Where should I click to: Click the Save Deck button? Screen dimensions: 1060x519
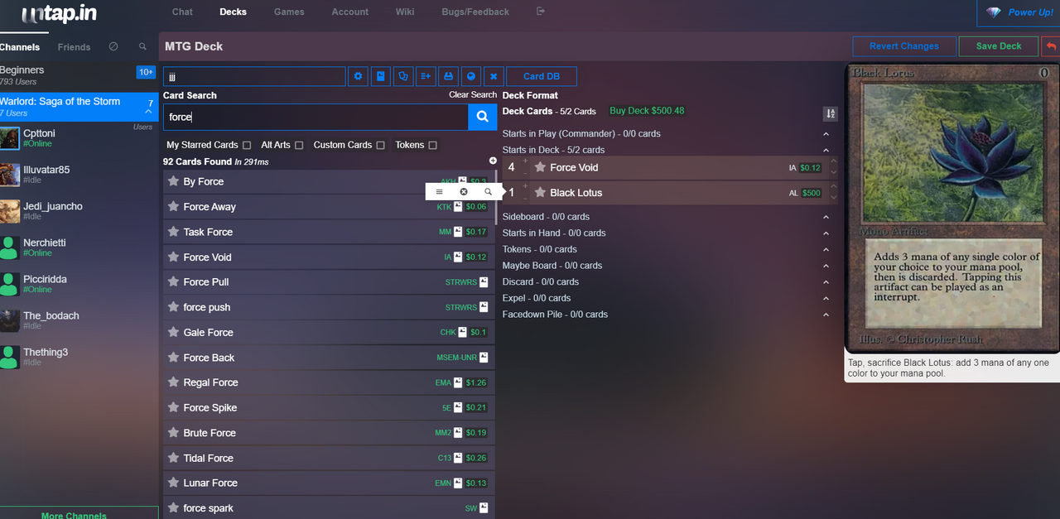click(999, 46)
